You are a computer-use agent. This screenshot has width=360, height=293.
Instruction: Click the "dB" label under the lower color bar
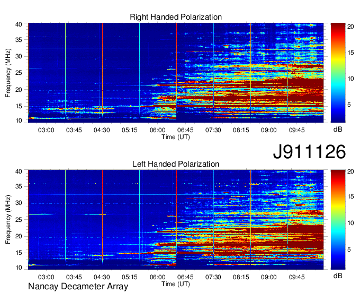(x=338, y=275)
